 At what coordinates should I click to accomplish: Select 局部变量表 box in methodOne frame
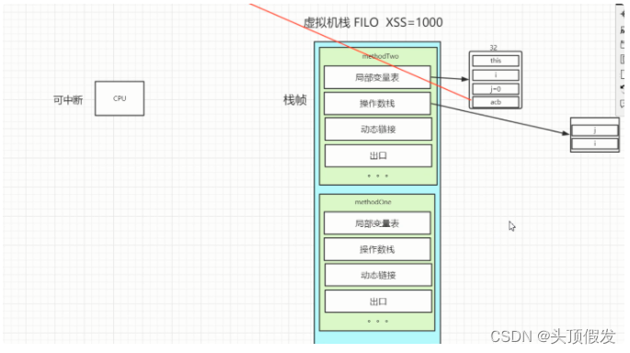point(377,223)
